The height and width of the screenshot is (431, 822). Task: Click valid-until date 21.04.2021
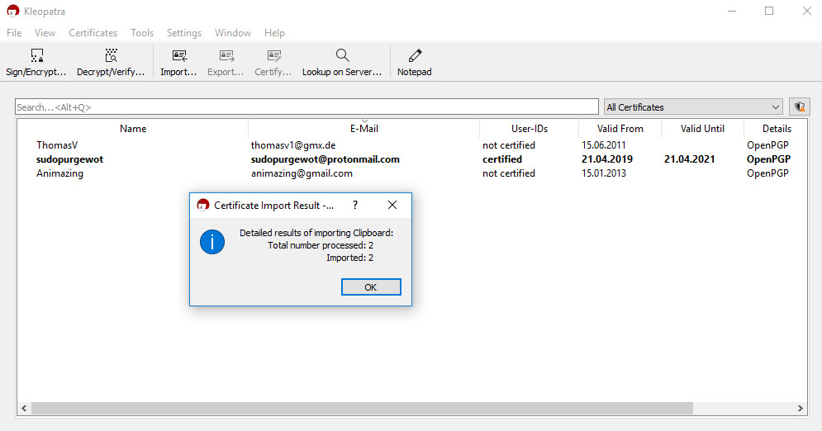point(689,159)
